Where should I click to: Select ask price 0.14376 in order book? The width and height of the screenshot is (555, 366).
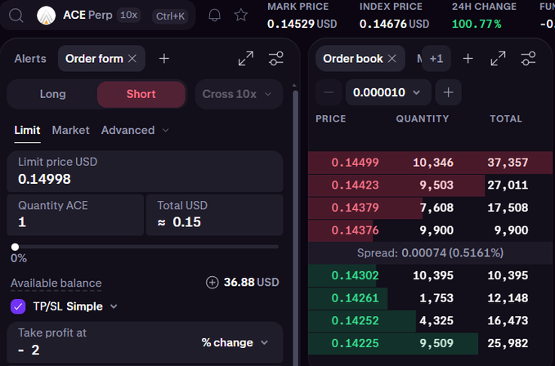(355, 230)
